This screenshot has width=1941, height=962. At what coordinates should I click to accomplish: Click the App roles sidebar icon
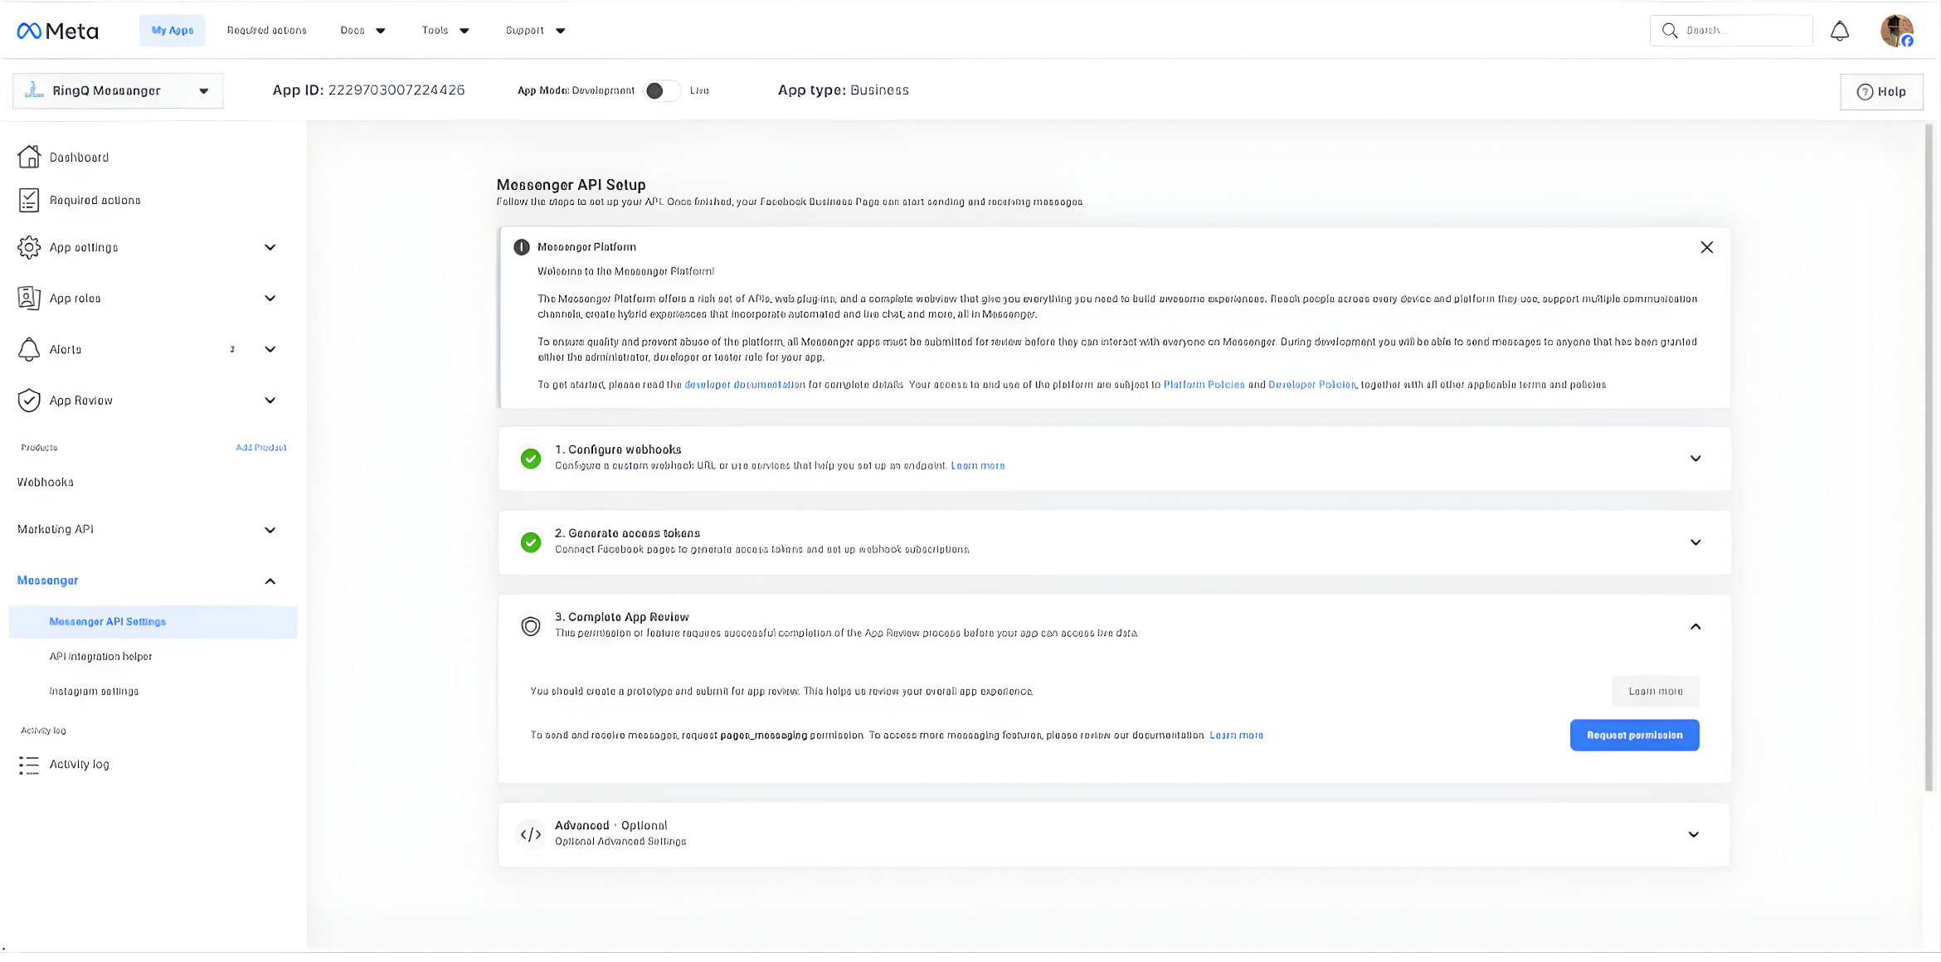coord(29,298)
